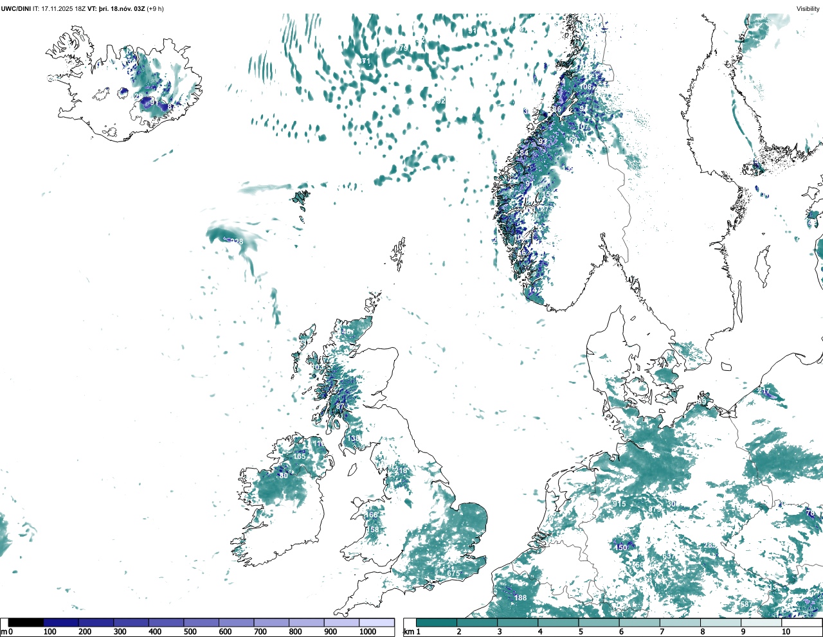823x637 pixels.
Task: Click the '400' tick label in the meter legend
Action: coord(155,632)
